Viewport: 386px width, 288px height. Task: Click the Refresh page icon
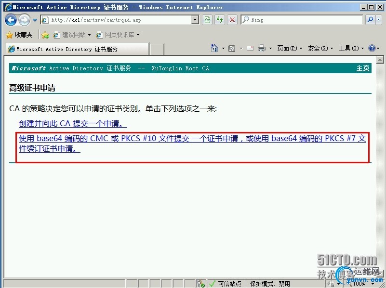point(220,20)
